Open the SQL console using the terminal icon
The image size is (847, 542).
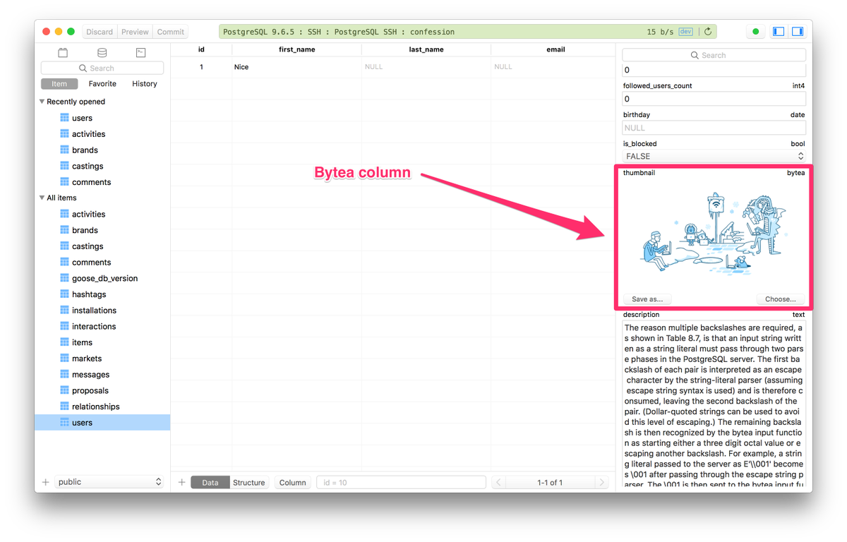pos(140,52)
